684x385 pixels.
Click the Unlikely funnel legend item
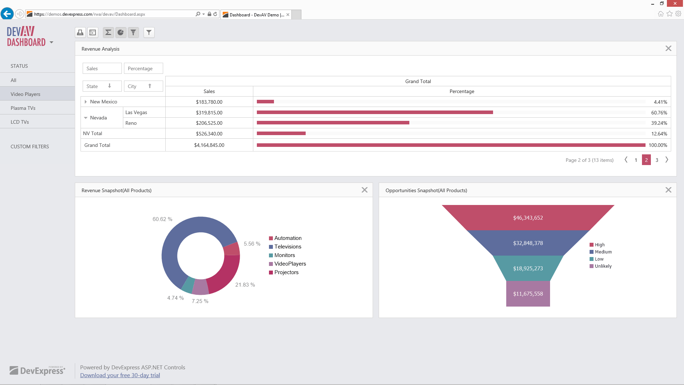coord(601,266)
